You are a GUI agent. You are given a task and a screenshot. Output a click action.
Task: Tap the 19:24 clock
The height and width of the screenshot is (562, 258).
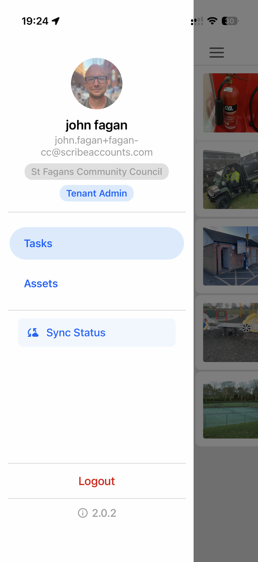tap(35, 21)
